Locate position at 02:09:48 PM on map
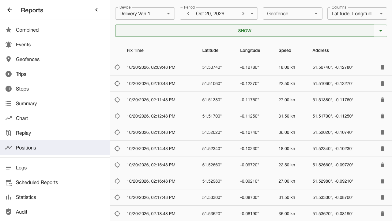This screenshot has width=392, height=221. pyautogui.click(x=117, y=67)
